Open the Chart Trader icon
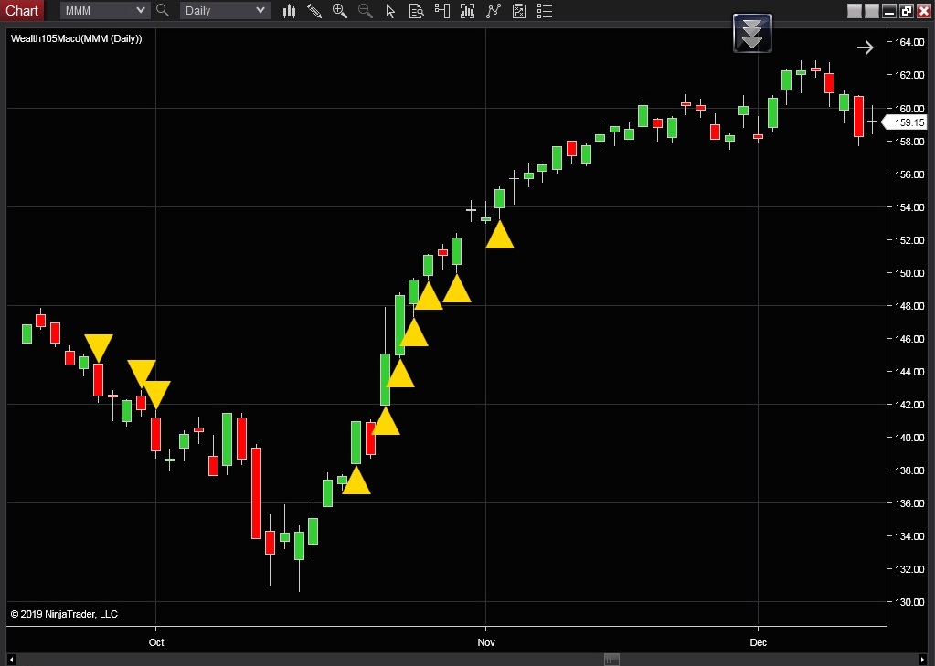 (442, 11)
